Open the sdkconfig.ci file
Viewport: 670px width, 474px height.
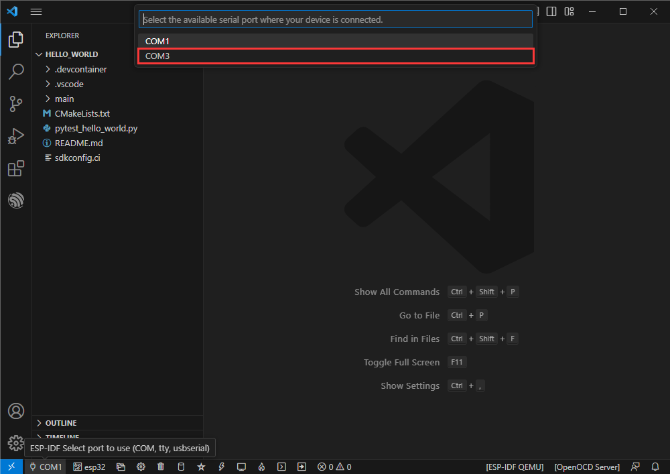pyautogui.click(x=117, y=158)
